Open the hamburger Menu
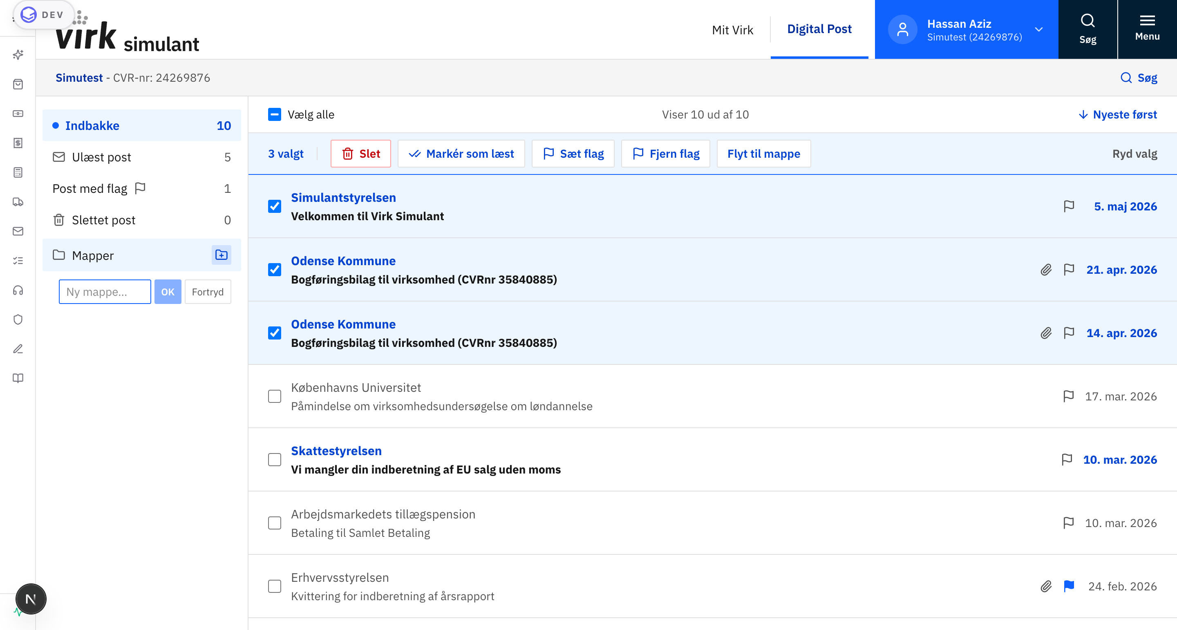1177x630 pixels. coord(1147,29)
